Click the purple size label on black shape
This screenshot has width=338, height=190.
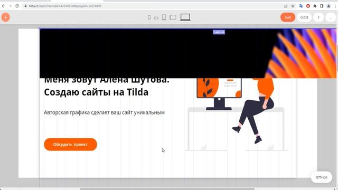[x=219, y=32]
